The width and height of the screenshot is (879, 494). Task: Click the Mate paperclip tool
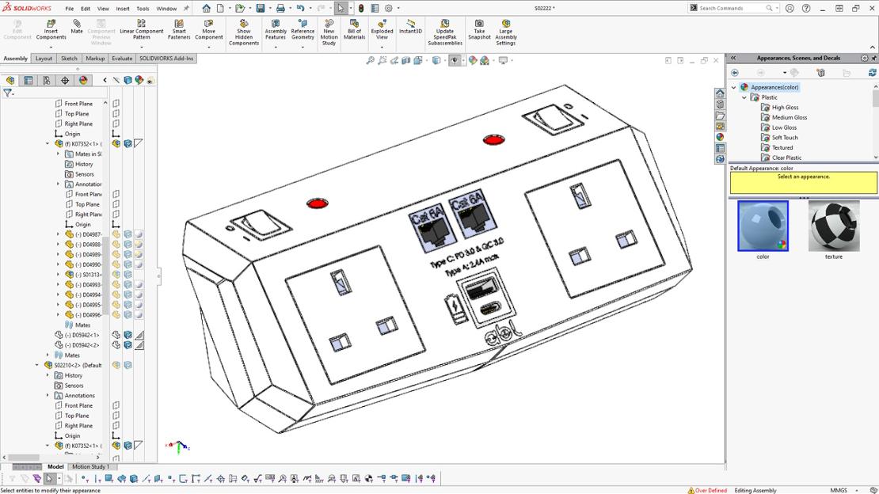[x=77, y=26]
